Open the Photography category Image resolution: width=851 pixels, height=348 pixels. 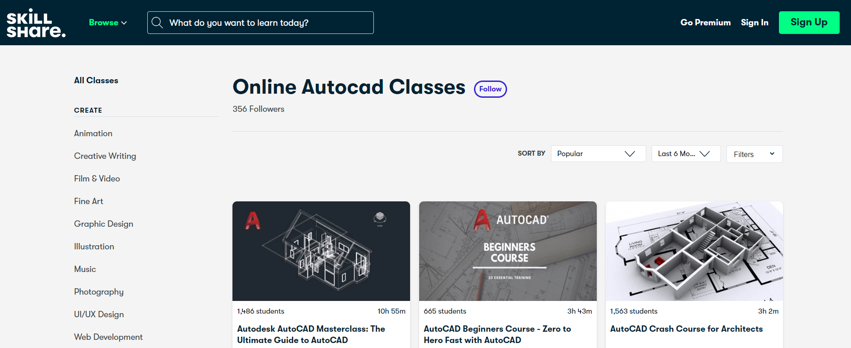point(99,292)
